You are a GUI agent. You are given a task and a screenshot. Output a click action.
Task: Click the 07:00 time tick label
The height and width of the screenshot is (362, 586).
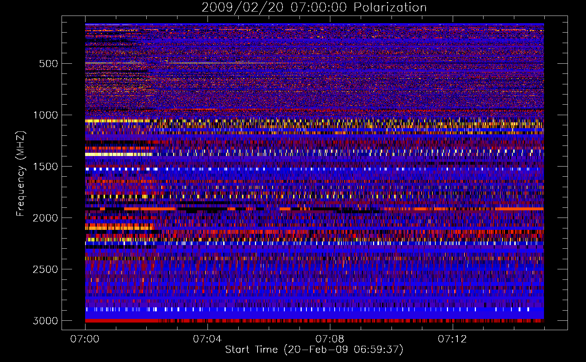coord(85,339)
